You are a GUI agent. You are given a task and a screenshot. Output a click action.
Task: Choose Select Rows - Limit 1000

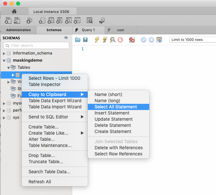pyautogui.click(x=54, y=78)
